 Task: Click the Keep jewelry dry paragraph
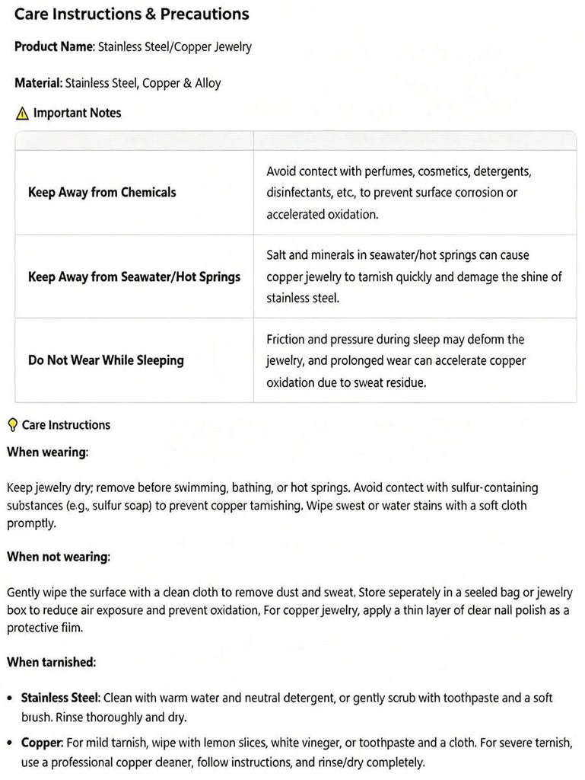272,506
